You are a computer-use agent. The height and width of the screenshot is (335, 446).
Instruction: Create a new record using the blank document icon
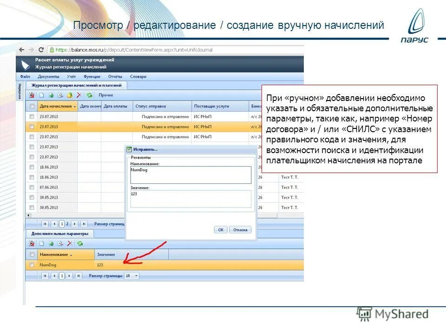click(41, 94)
